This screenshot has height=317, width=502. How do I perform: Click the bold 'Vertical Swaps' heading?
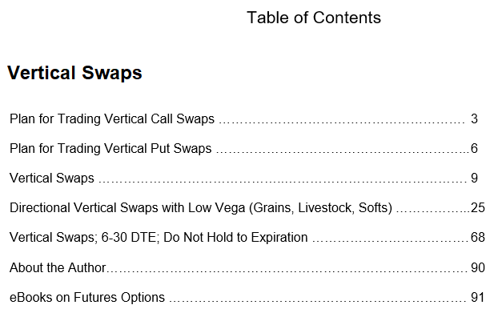pos(74,73)
